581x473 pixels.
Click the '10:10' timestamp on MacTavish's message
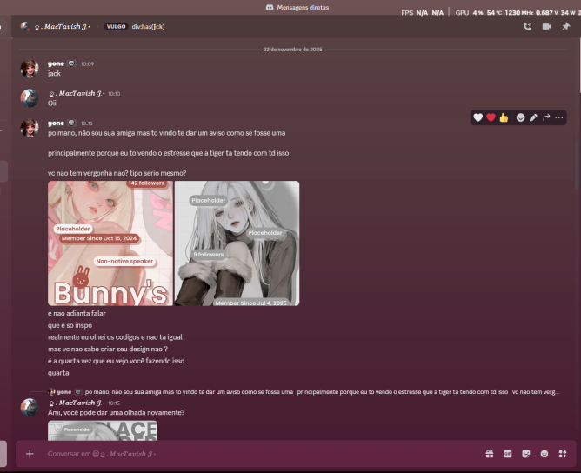click(x=114, y=94)
